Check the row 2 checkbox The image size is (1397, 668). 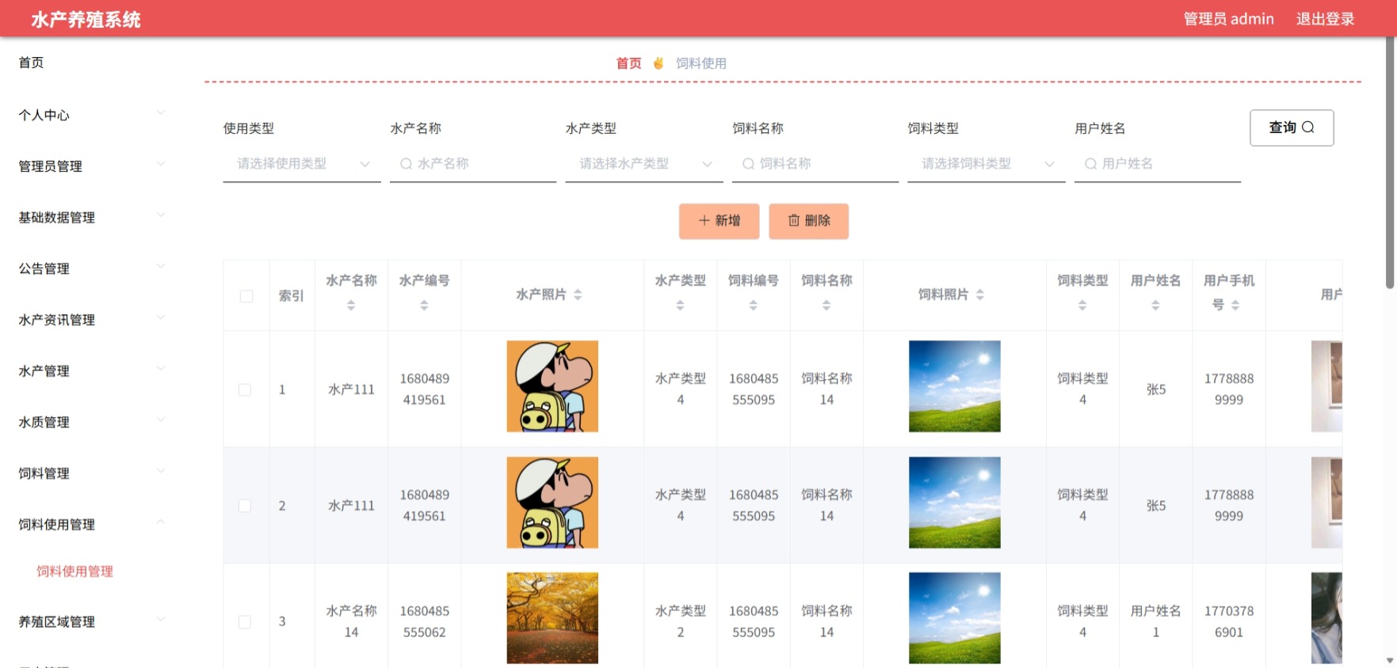(245, 506)
